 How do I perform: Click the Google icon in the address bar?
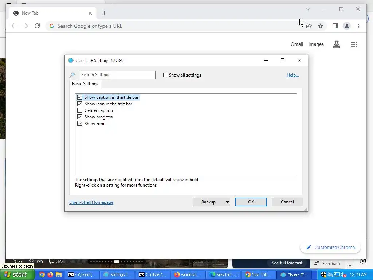coord(52,26)
